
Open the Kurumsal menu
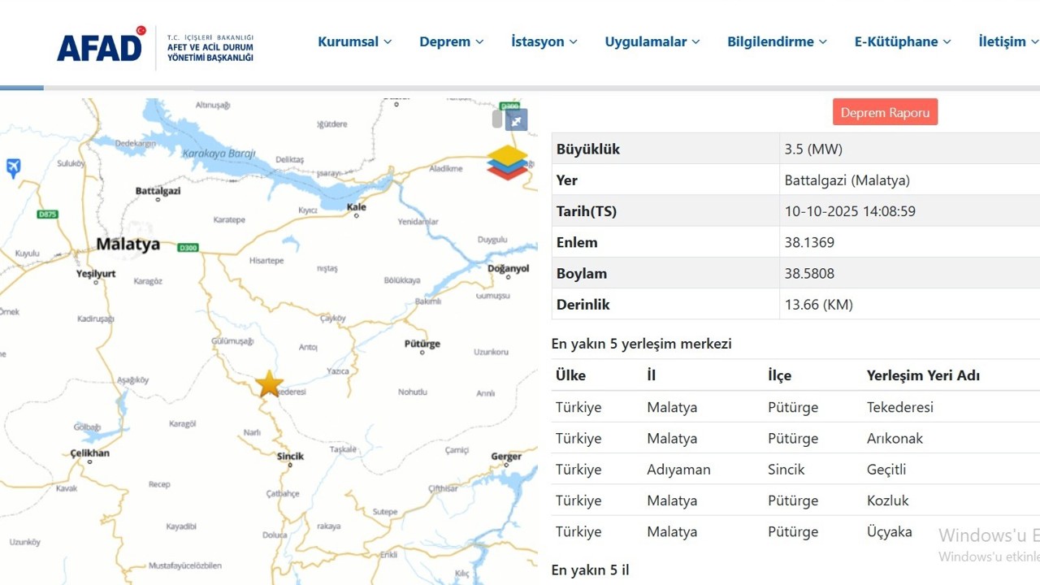(x=349, y=41)
